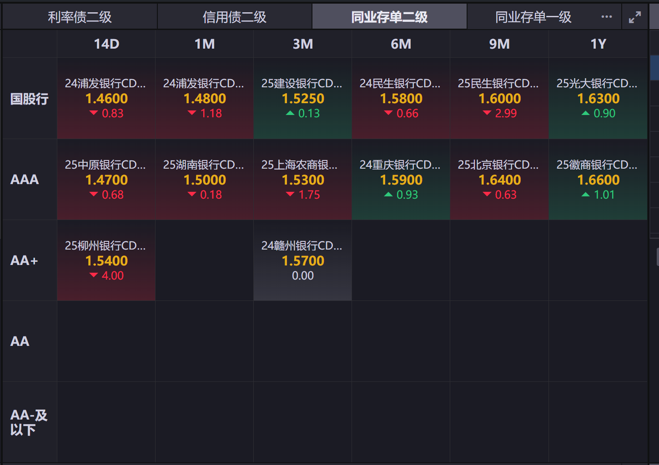
Task: Open 25上海农商银 cell at 1.5300
Action: point(303,180)
